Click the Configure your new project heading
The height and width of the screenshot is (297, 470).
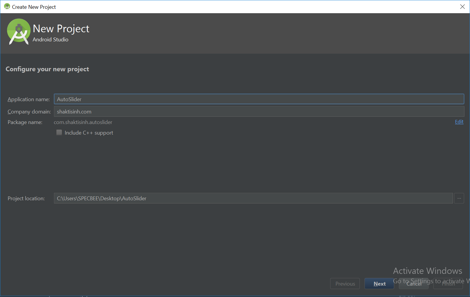click(x=47, y=69)
